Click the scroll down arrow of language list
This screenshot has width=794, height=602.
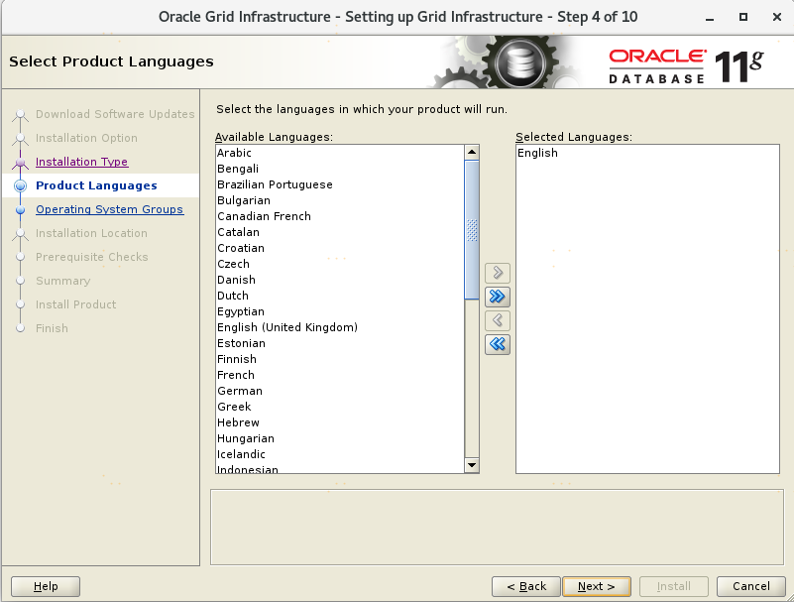(472, 465)
